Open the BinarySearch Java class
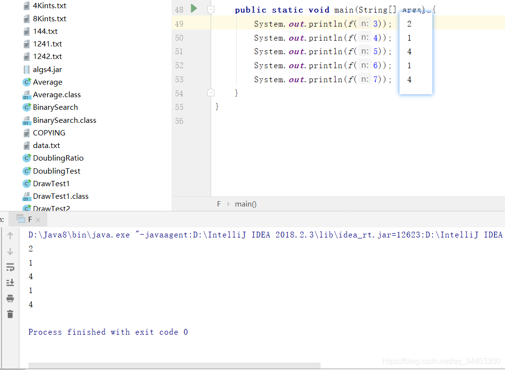 pos(55,107)
